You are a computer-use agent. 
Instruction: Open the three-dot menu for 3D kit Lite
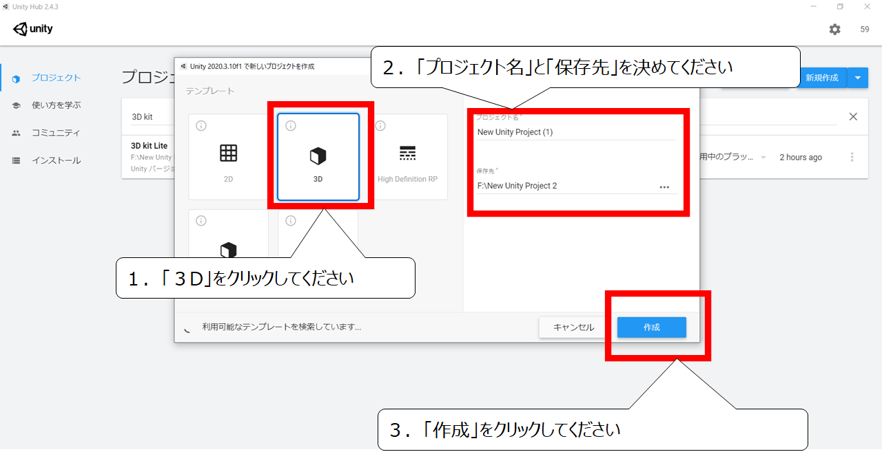[x=852, y=157]
